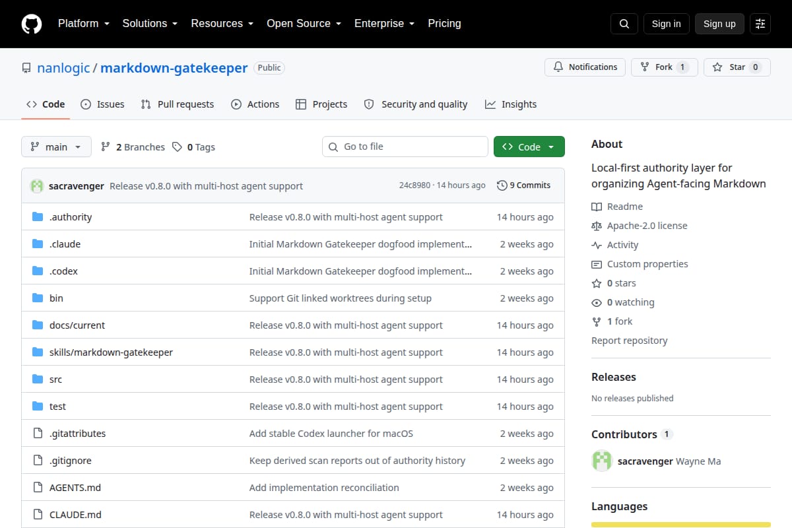Click the .claude folder icon

click(x=38, y=244)
